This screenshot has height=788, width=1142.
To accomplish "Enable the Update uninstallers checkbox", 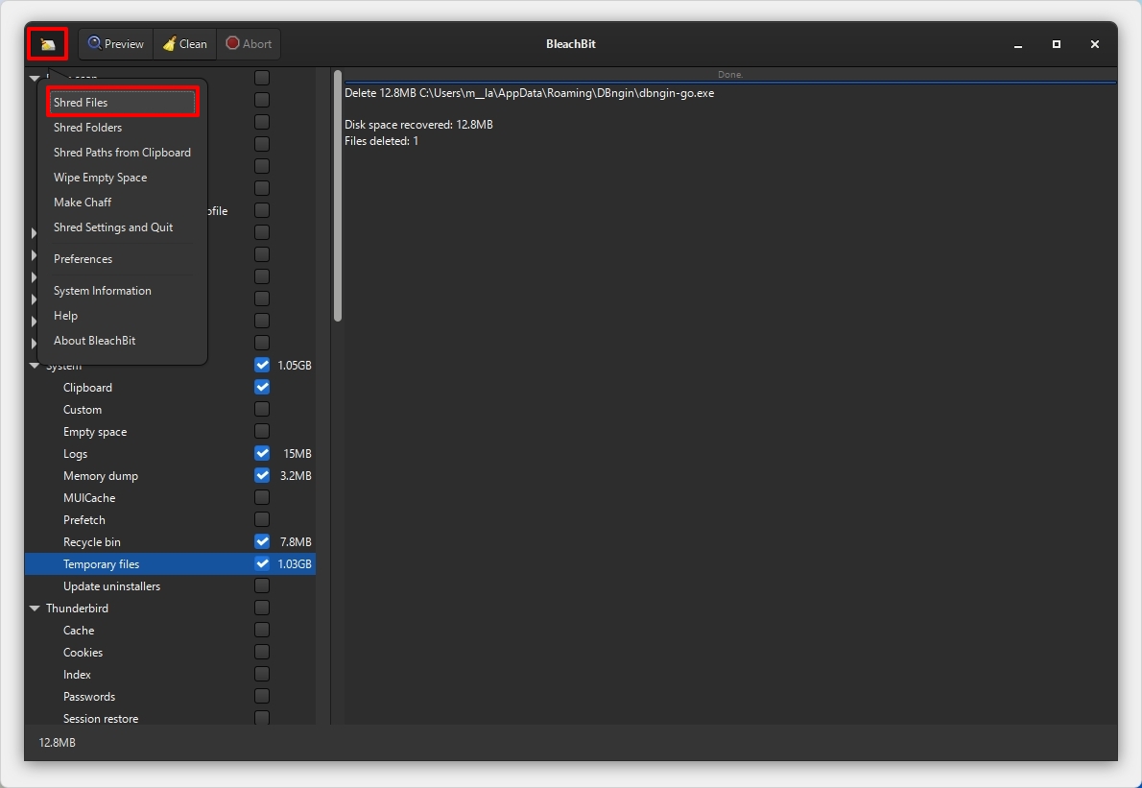I will [262, 585].
